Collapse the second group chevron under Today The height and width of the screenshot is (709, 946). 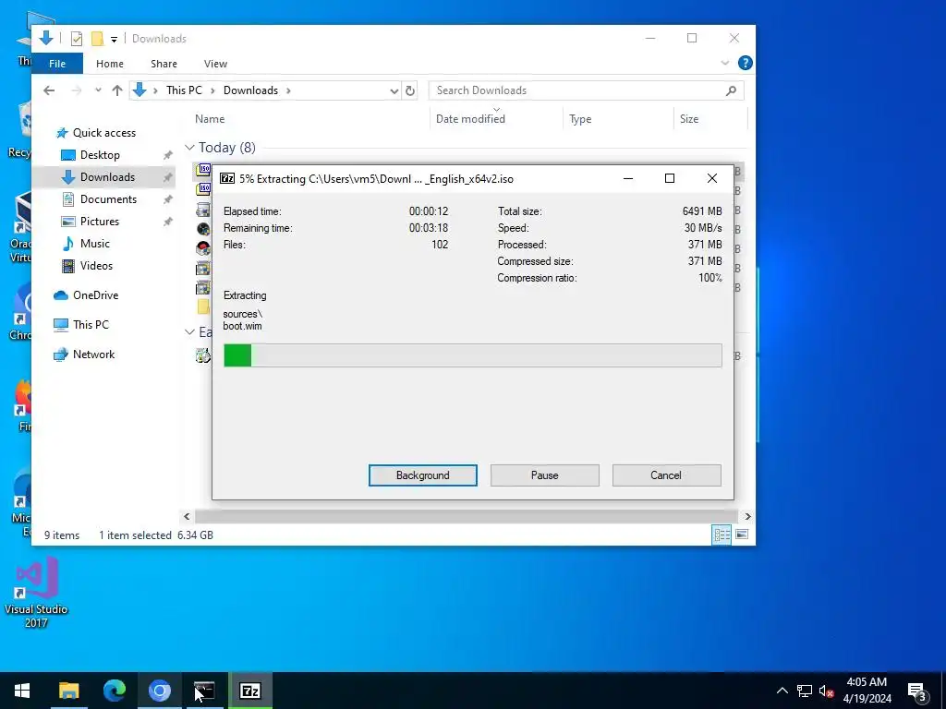tap(189, 332)
